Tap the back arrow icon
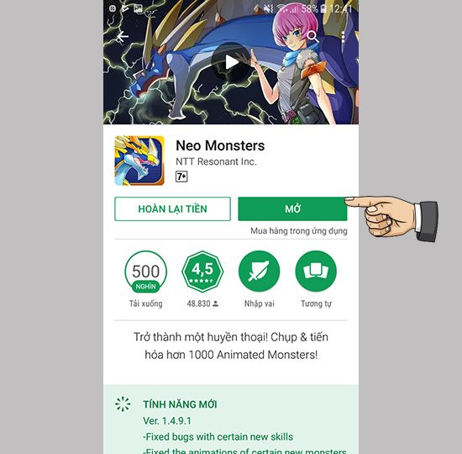Image resolution: width=462 pixels, height=454 pixels. click(123, 37)
